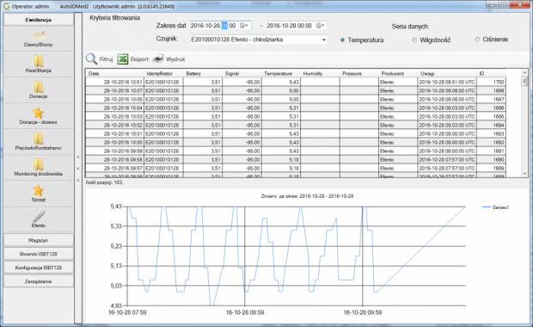Open the start date calendar dropdown
The image size is (533, 327).
coord(244,26)
